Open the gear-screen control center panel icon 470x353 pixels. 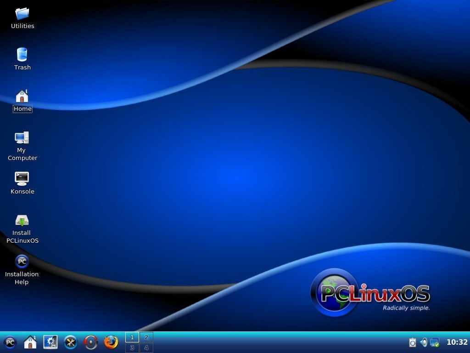tap(50, 342)
